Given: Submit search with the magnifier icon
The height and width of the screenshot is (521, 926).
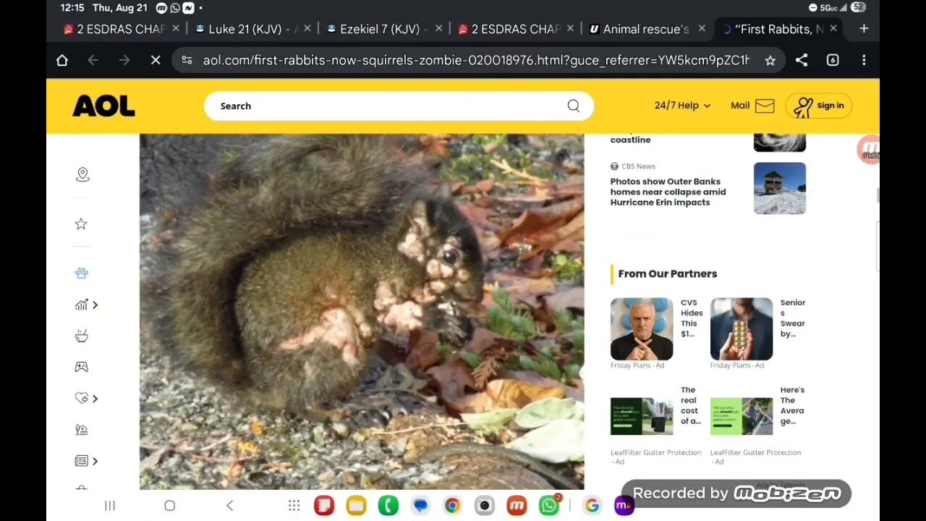Looking at the screenshot, I should pyautogui.click(x=573, y=106).
